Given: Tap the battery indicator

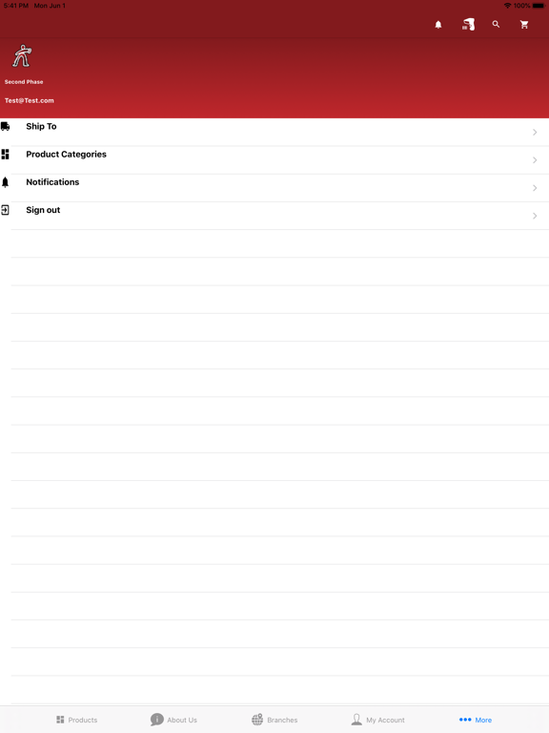Looking at the screenshot, I should coord(539,6).
